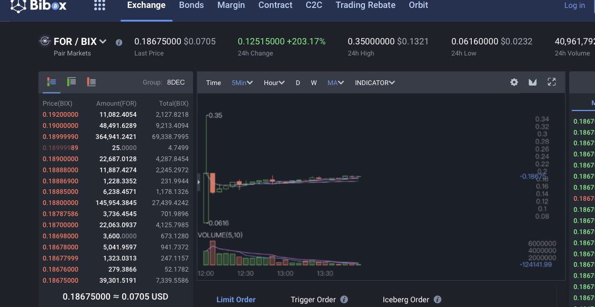Open the Hour interval dropdown
This screenshot has height=307, width=595.
pyautogui.click(x=274, y=82)
